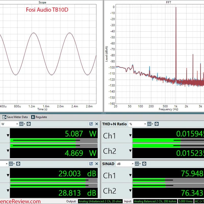
Task: Open the THD+N Ratio percent unit dropdown
Action: (137, 124)
